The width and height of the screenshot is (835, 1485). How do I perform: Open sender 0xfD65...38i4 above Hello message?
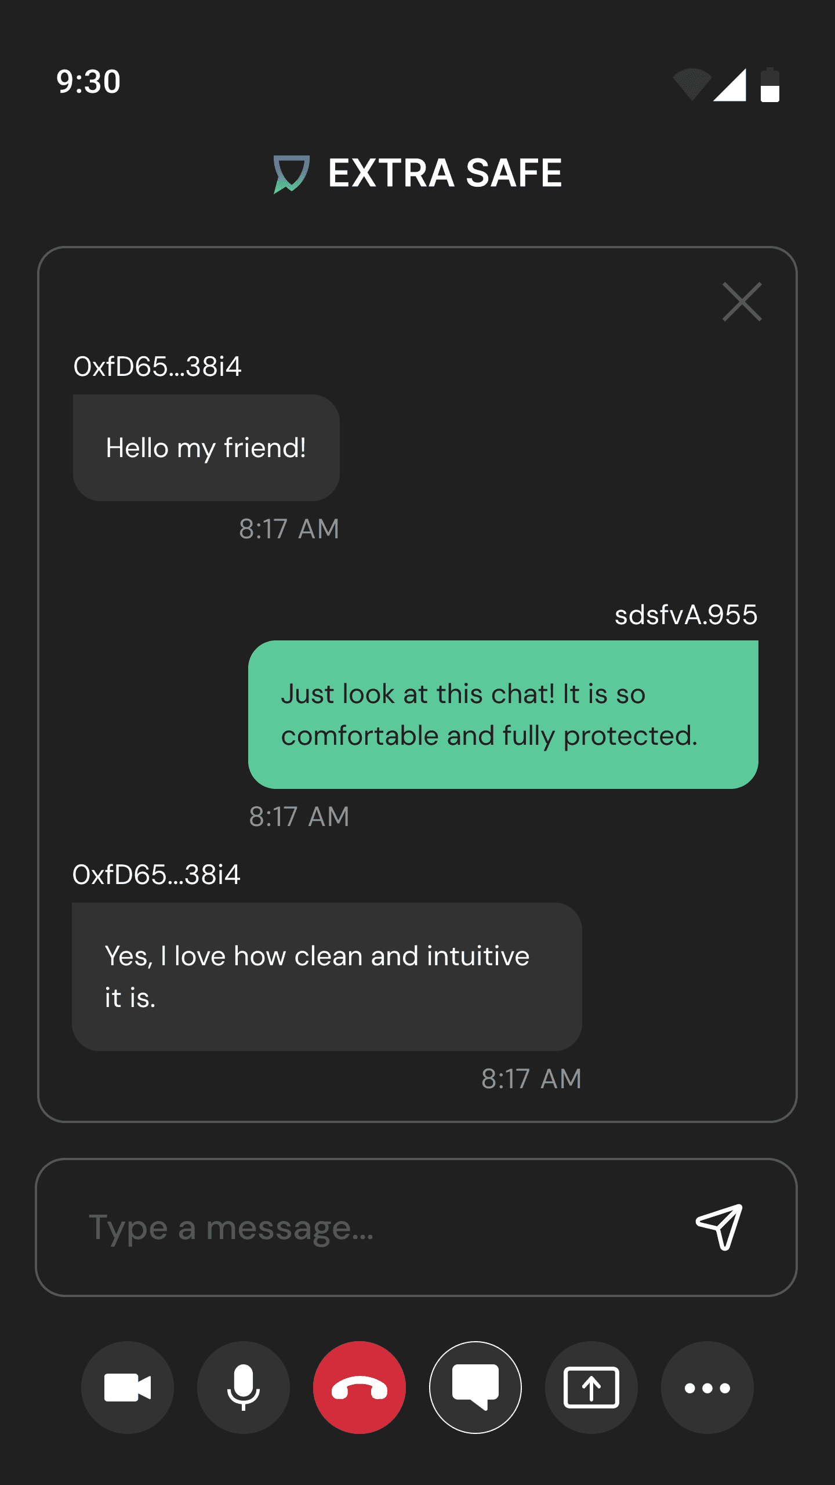click(x=157, y=367)
